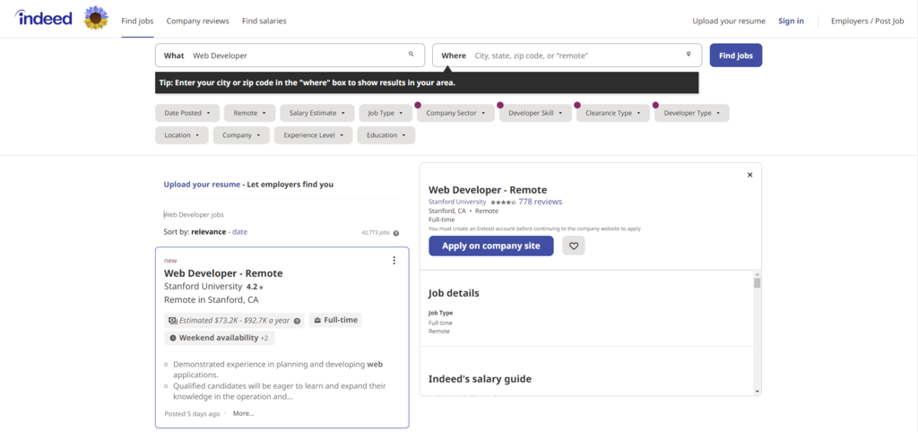Open the three-dot menu on job card
This screenshot has height=432, width=918.
click(394, 261)
